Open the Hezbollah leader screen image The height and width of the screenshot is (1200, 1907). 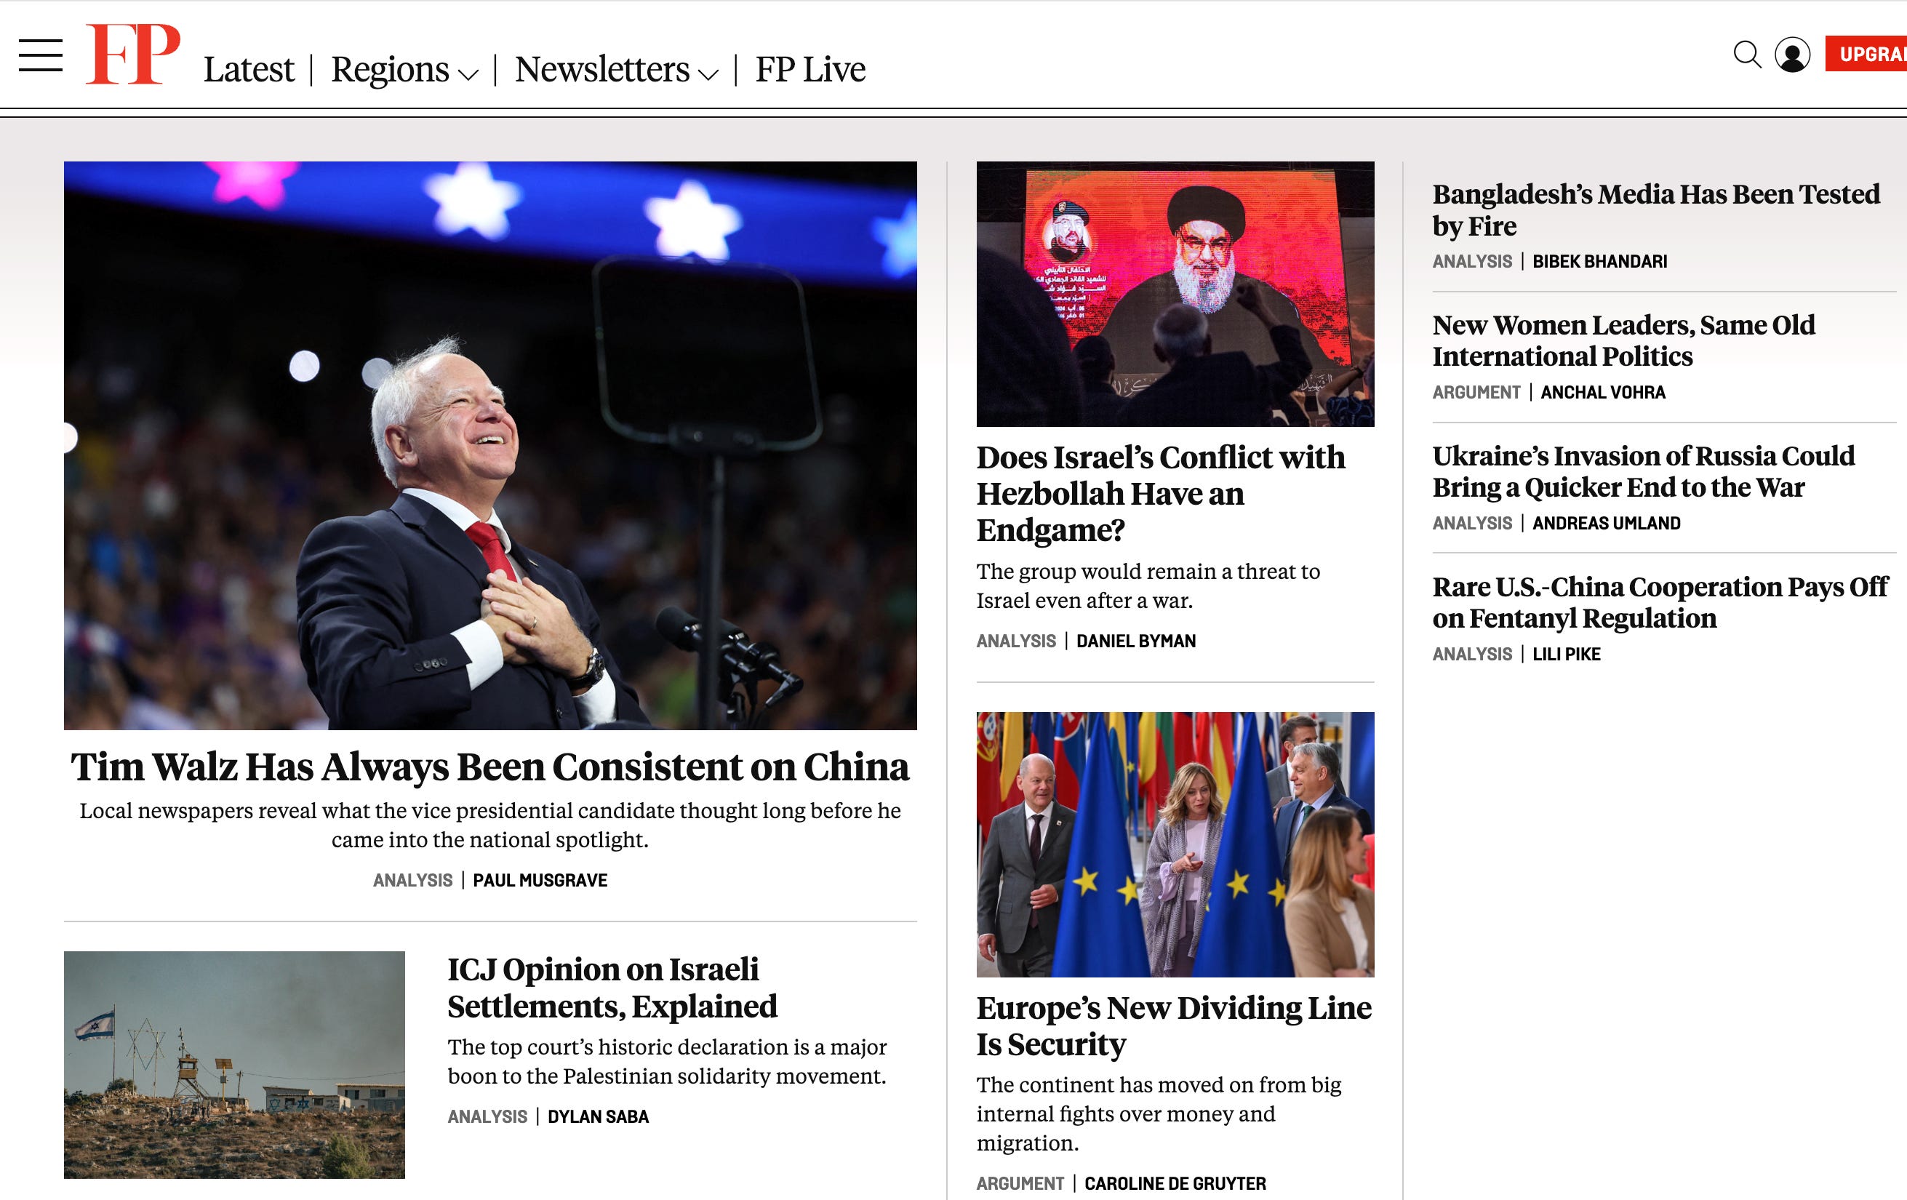click(1175, 294)
